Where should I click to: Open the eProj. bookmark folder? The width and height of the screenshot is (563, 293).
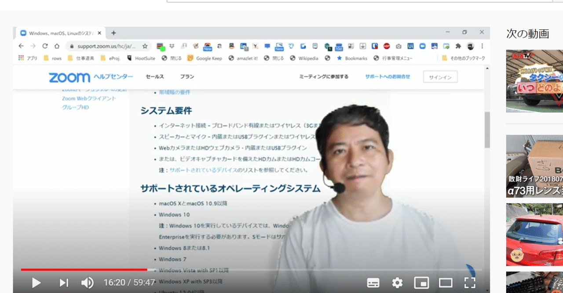coord(110,58)
